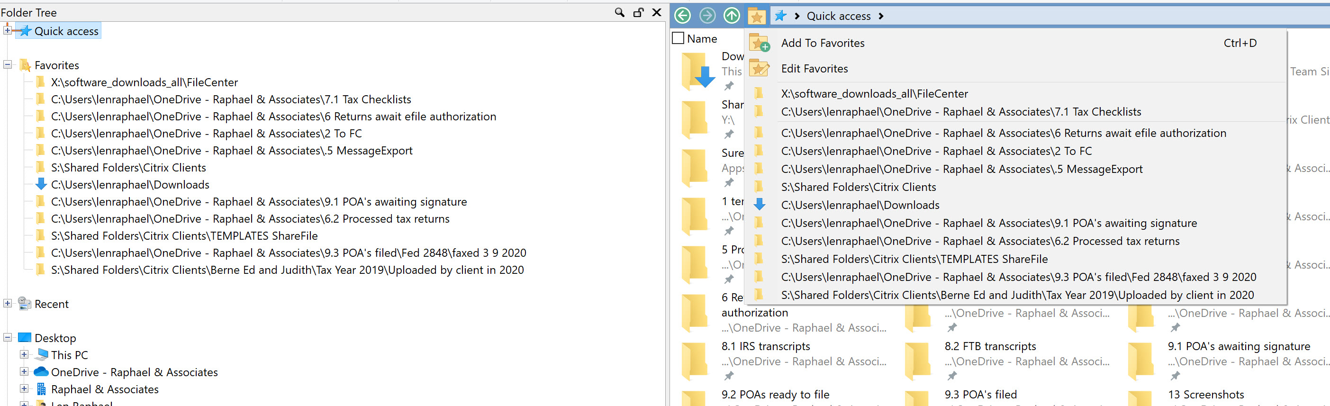1330x406 pixels.
Task: Expand the Raphael & Associates network node
Action: click(x=24, y=389)
